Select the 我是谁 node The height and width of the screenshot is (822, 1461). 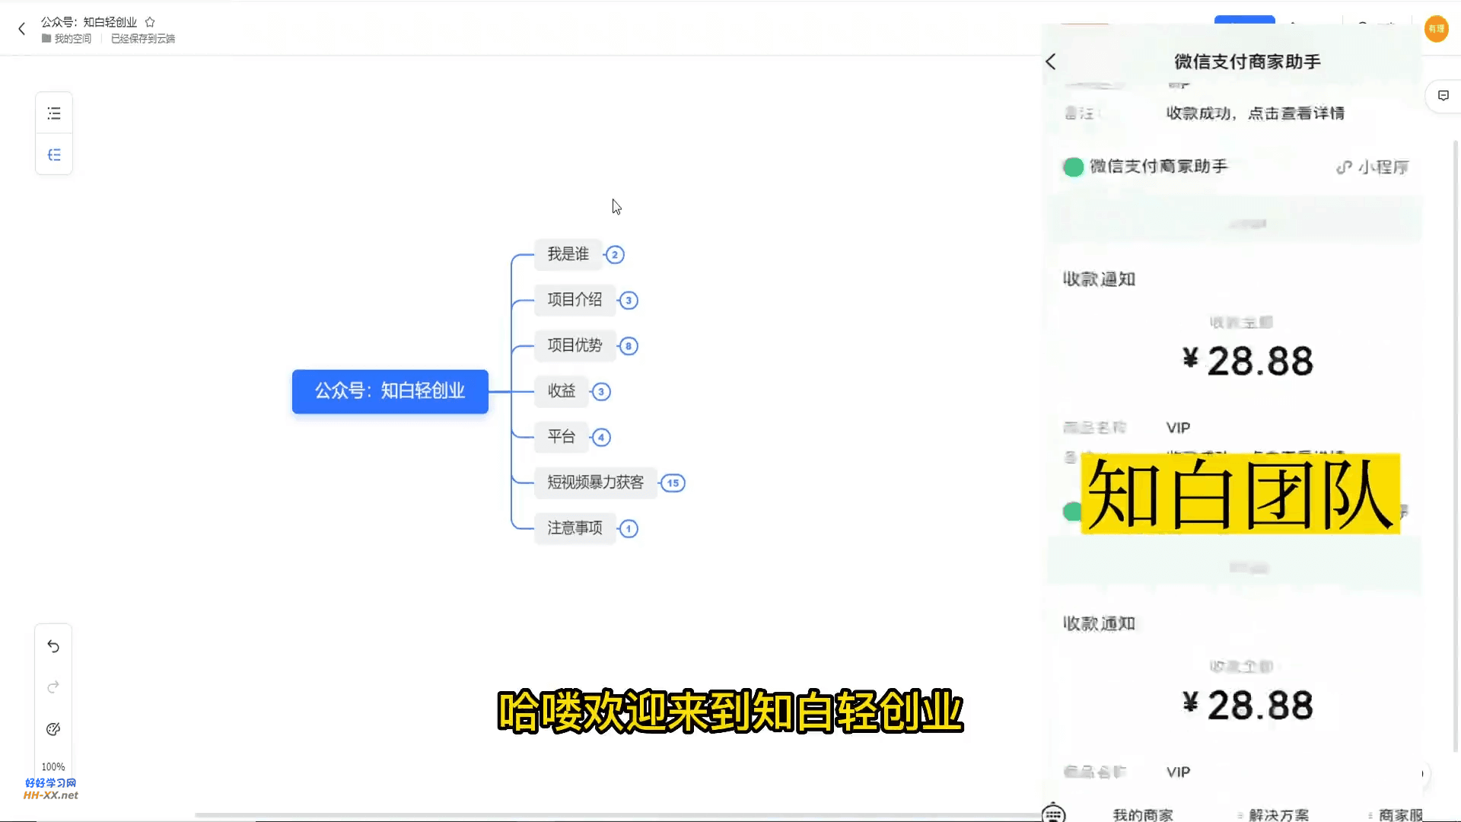(568, 254)
